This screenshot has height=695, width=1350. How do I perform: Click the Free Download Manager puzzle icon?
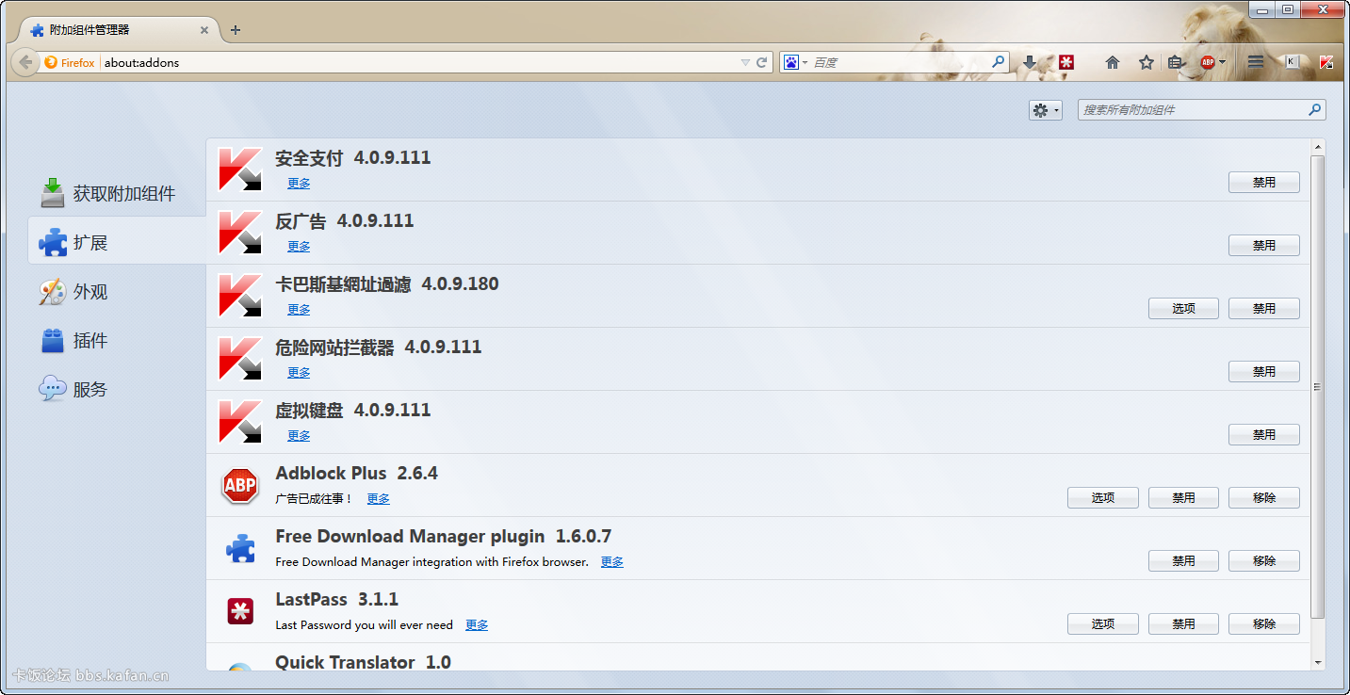click(x=240, y=548)
